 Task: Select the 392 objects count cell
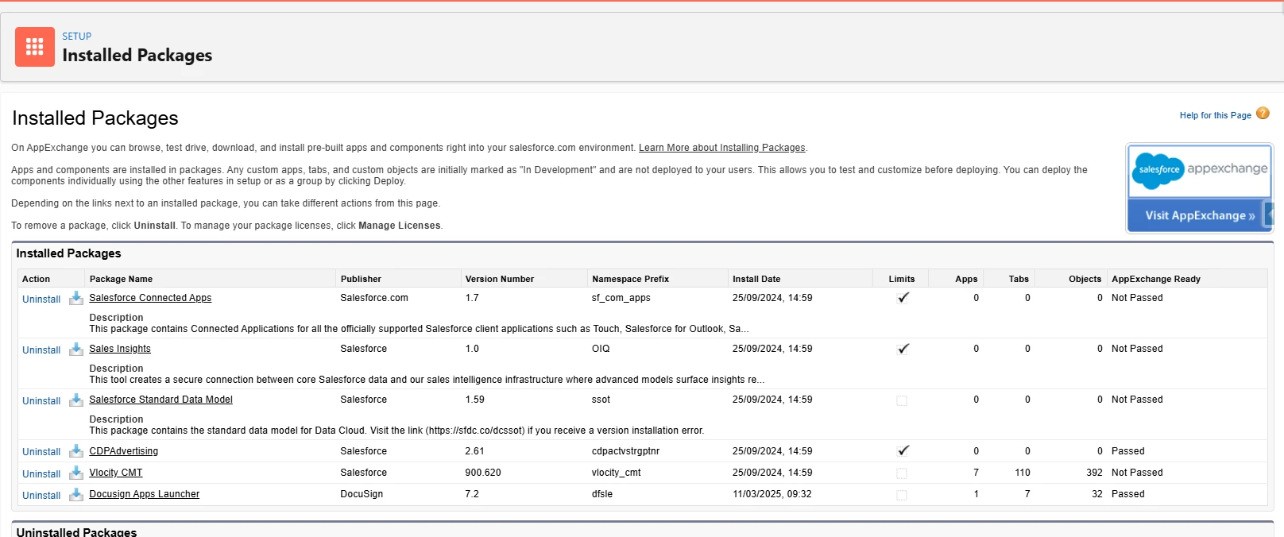pos(1094,473)
